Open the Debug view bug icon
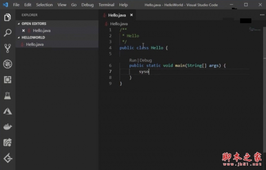Screen dimensions: 266x170 pyautogui.click(x=8, y=64)
